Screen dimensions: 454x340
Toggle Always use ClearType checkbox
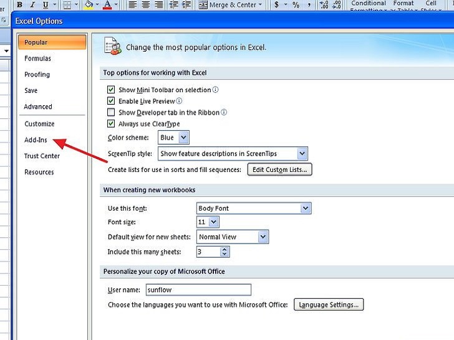pyautogui.click(x=111, y=124)
